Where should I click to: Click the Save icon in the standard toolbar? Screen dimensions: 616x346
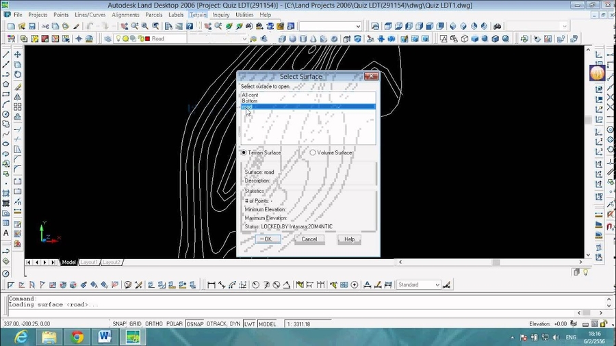tap(32, 27)
